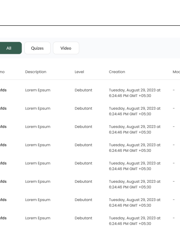The image size is (180, 232).
Task: Select the All filter tab
Action: click(9, 48)
